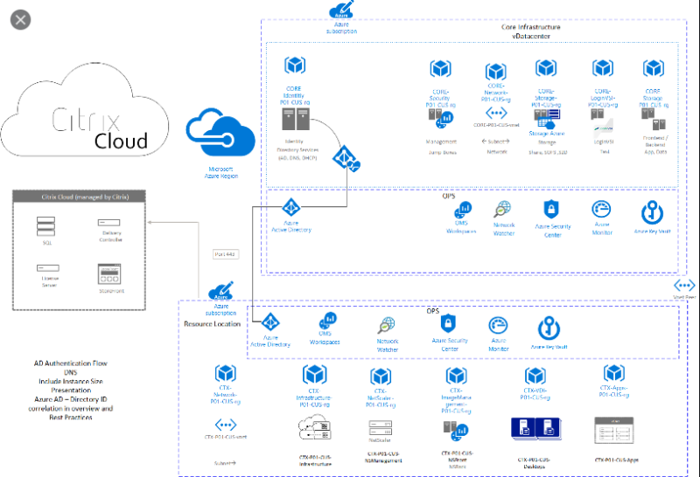The width and height of the screenshot is (700, 477).
Task: Click OMS Workspaces in Resource Location OPS
Action: coord(327,321)
